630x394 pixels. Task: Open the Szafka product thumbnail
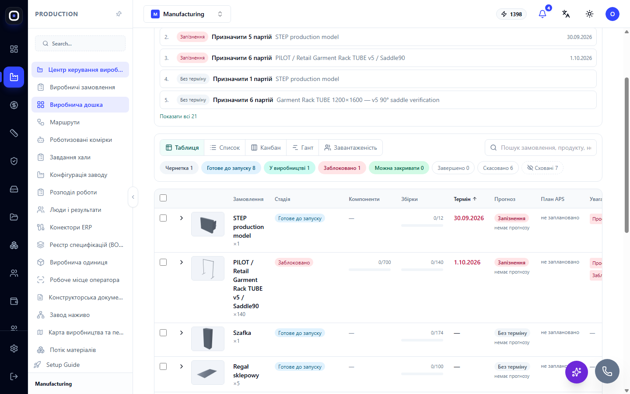pyautogui.click(x=208, y=339)
